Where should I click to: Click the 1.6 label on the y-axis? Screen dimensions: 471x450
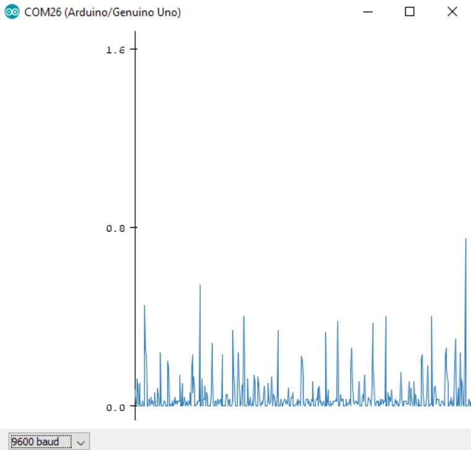pos(116,50)
